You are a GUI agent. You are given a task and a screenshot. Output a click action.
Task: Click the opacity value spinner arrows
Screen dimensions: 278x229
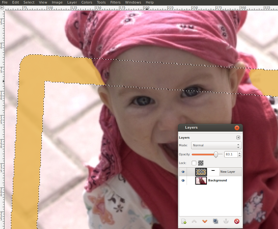click(239, 154)
